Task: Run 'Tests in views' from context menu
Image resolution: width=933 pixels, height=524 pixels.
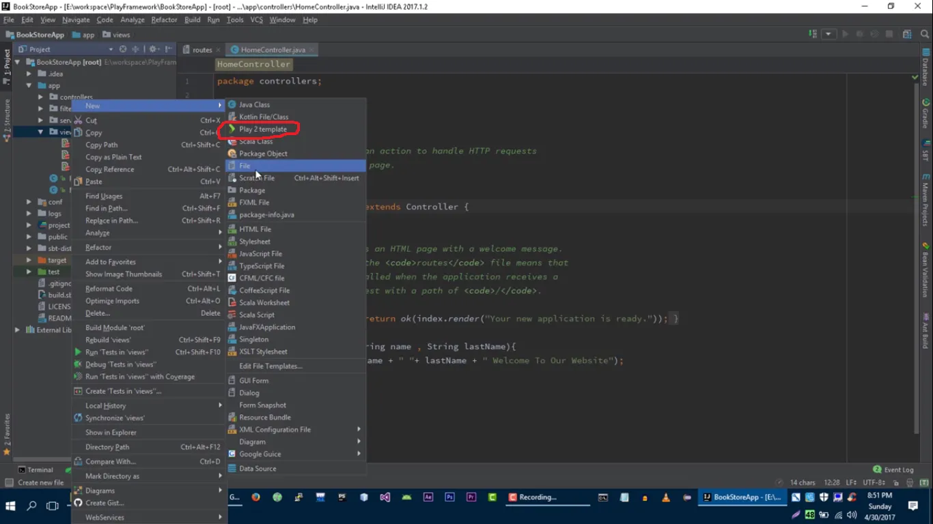Action: [x=148, y=352]
